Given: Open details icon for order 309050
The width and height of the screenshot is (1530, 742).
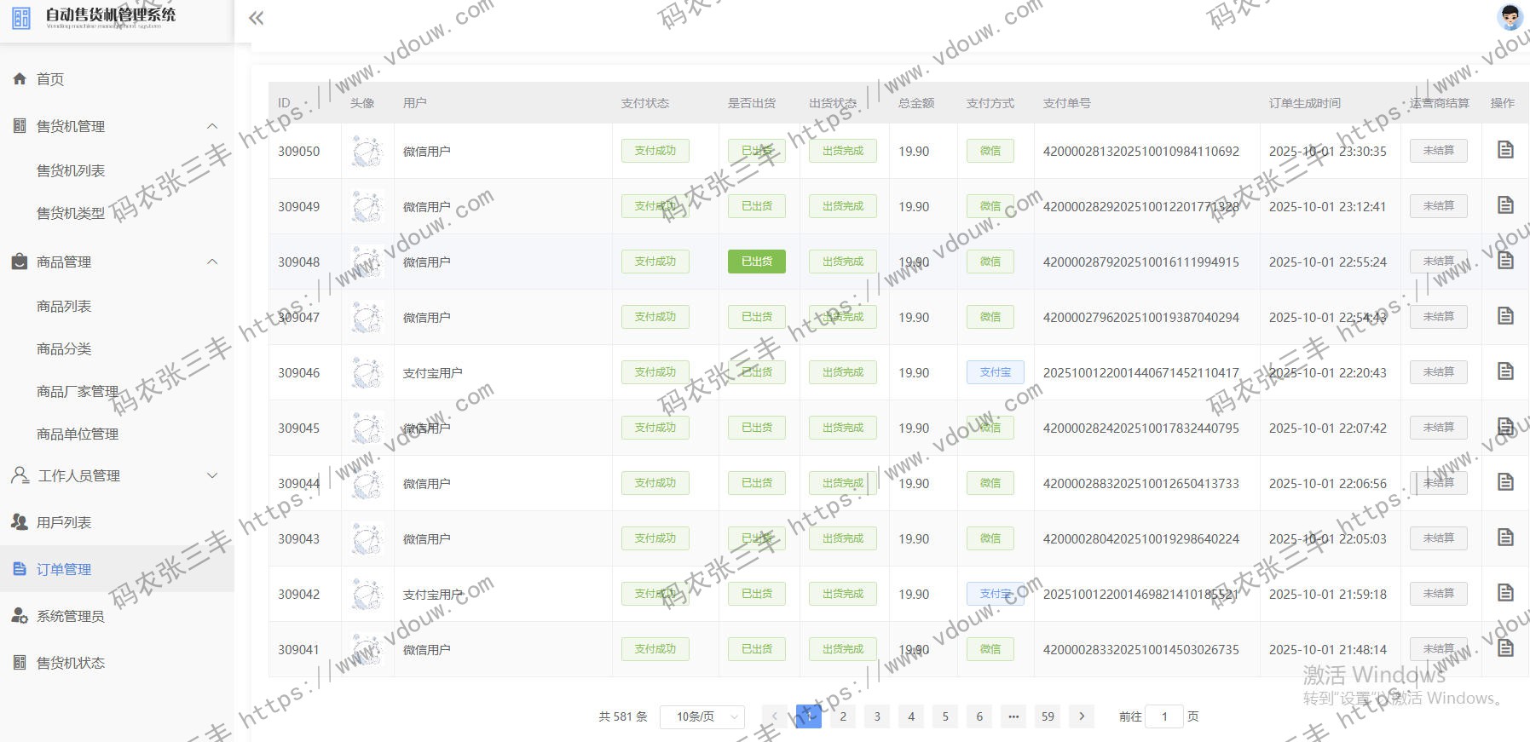Looking at the screenshot, I should (x=1505, y=150).
